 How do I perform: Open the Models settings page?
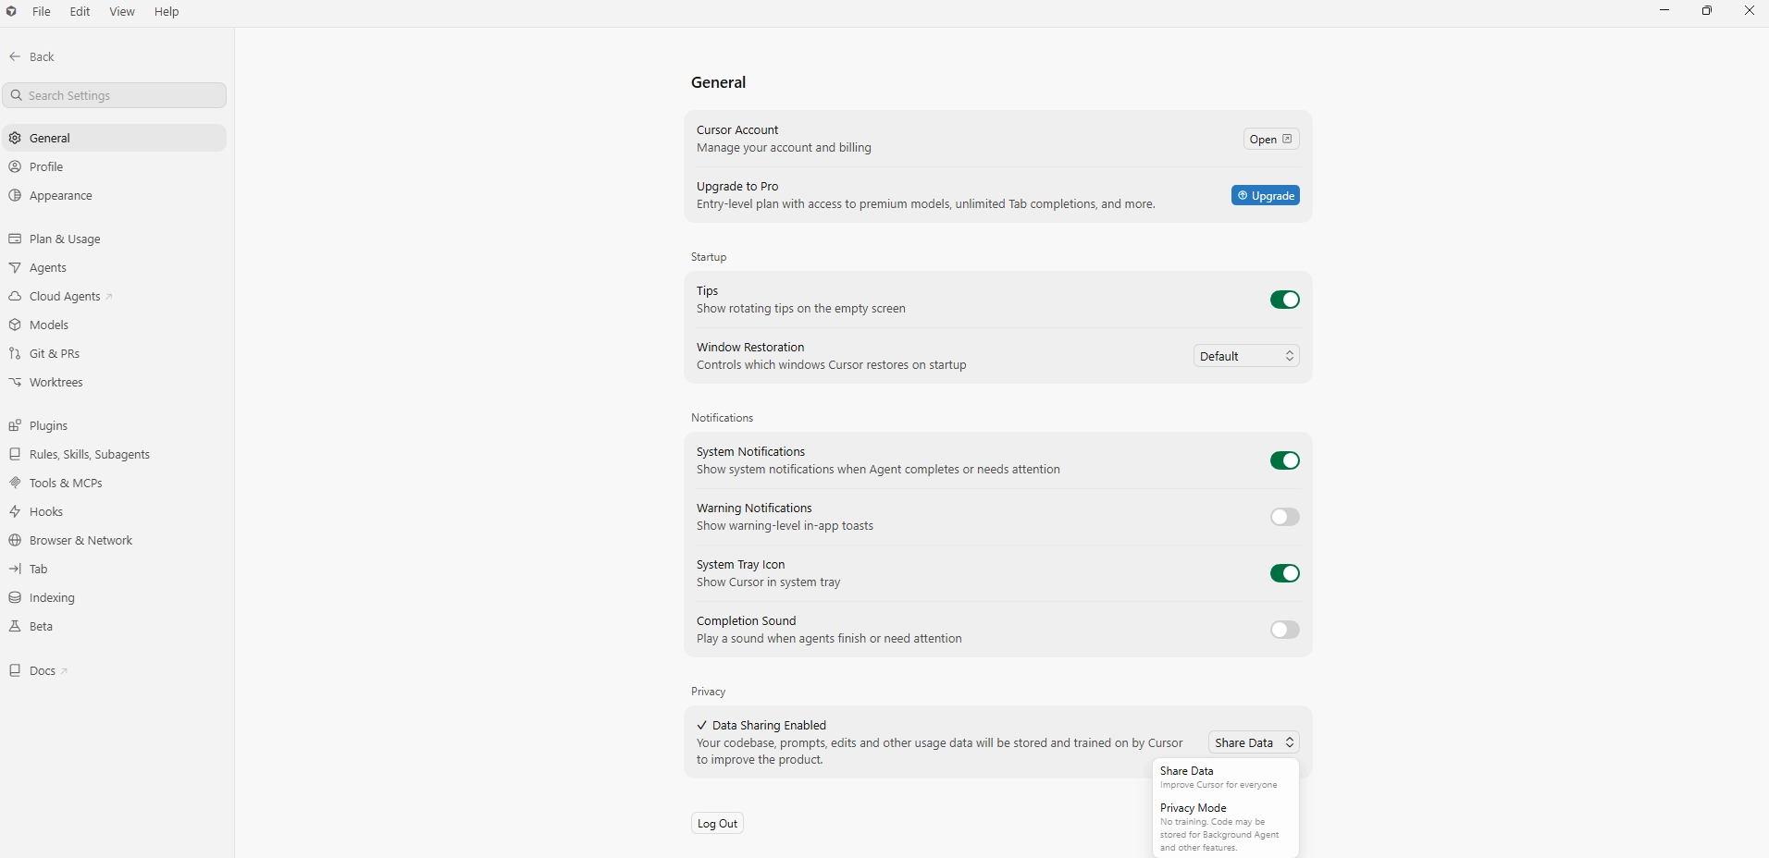click(115, 325)
